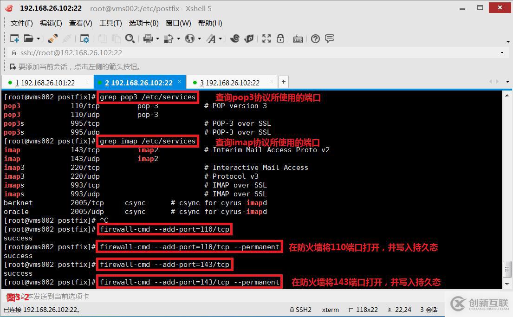Click the add-current-session arrow button icon
Image resolution: width=513 pixels, height=317 pixels.
point(13,67)
